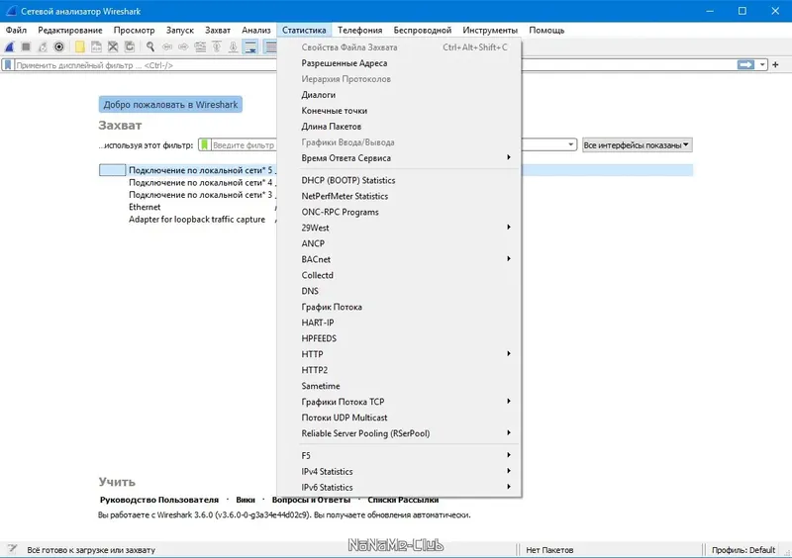Select 'DHCP (BOOTP) Statistics' entry
The width and height of the screenshot is (792, 558).
(399, 180)
